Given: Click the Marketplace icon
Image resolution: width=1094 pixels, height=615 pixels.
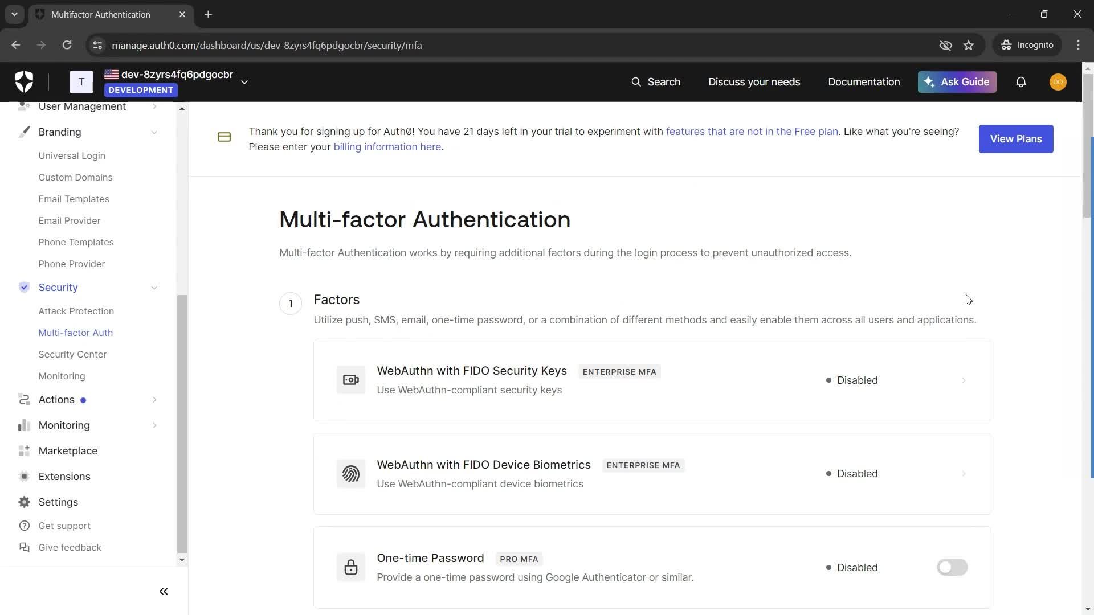Looking at the screenshot, I should (x=24, y=451).
